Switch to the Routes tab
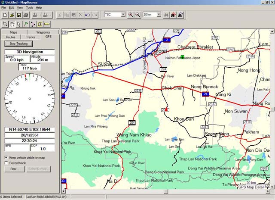Image resolution: width=275 pixels, height=200 pixels. point(11,37)
